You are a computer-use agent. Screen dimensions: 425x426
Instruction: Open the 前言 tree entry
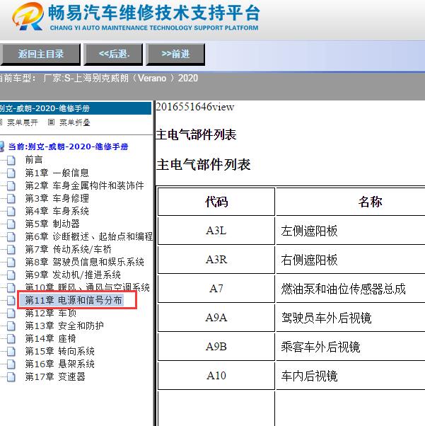[34, 159]
